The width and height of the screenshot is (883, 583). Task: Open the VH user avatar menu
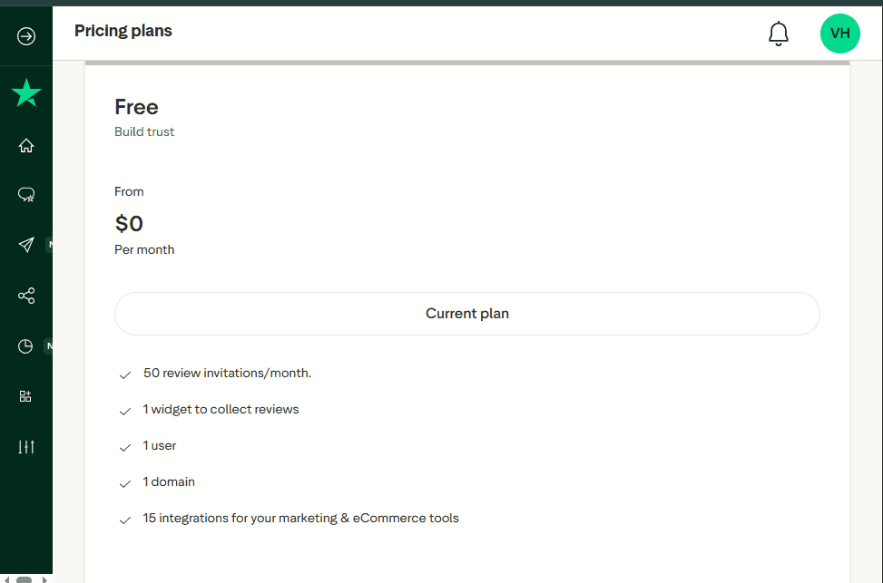click(839, 34)
